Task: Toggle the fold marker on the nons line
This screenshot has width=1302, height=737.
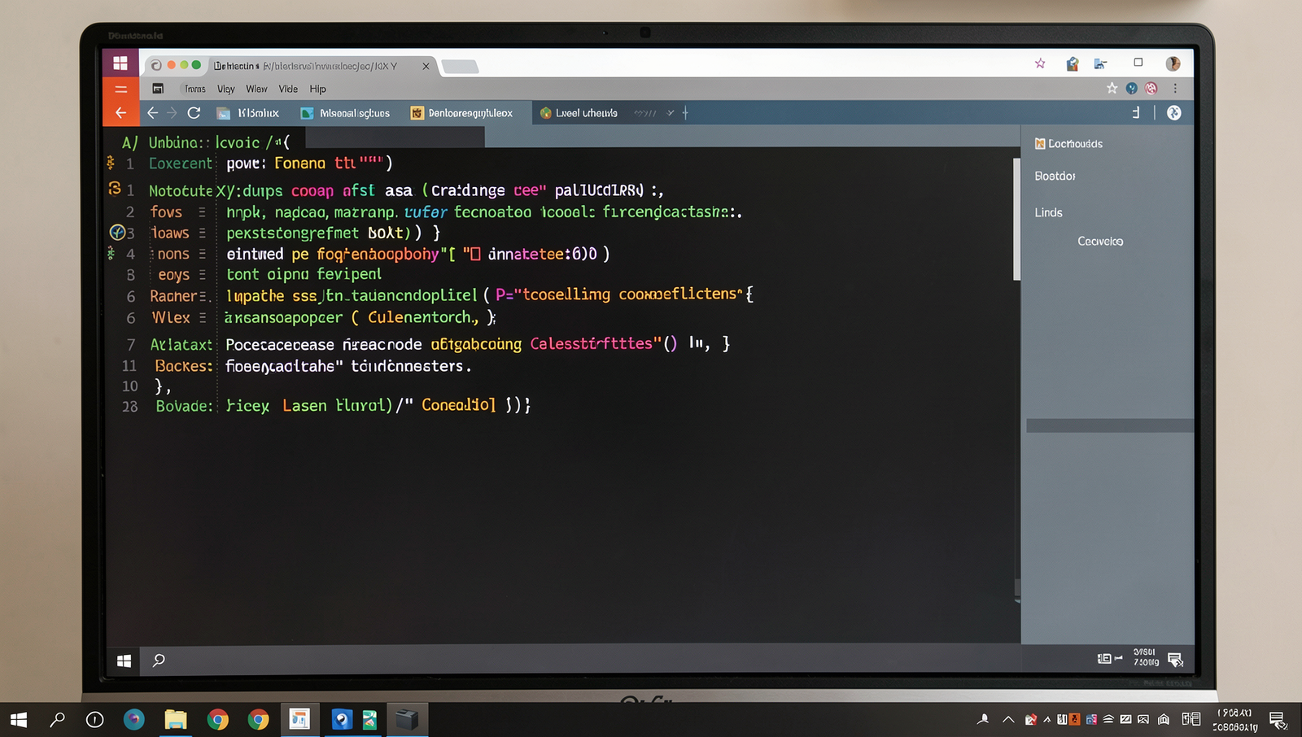Action: (x=202, y=255)
